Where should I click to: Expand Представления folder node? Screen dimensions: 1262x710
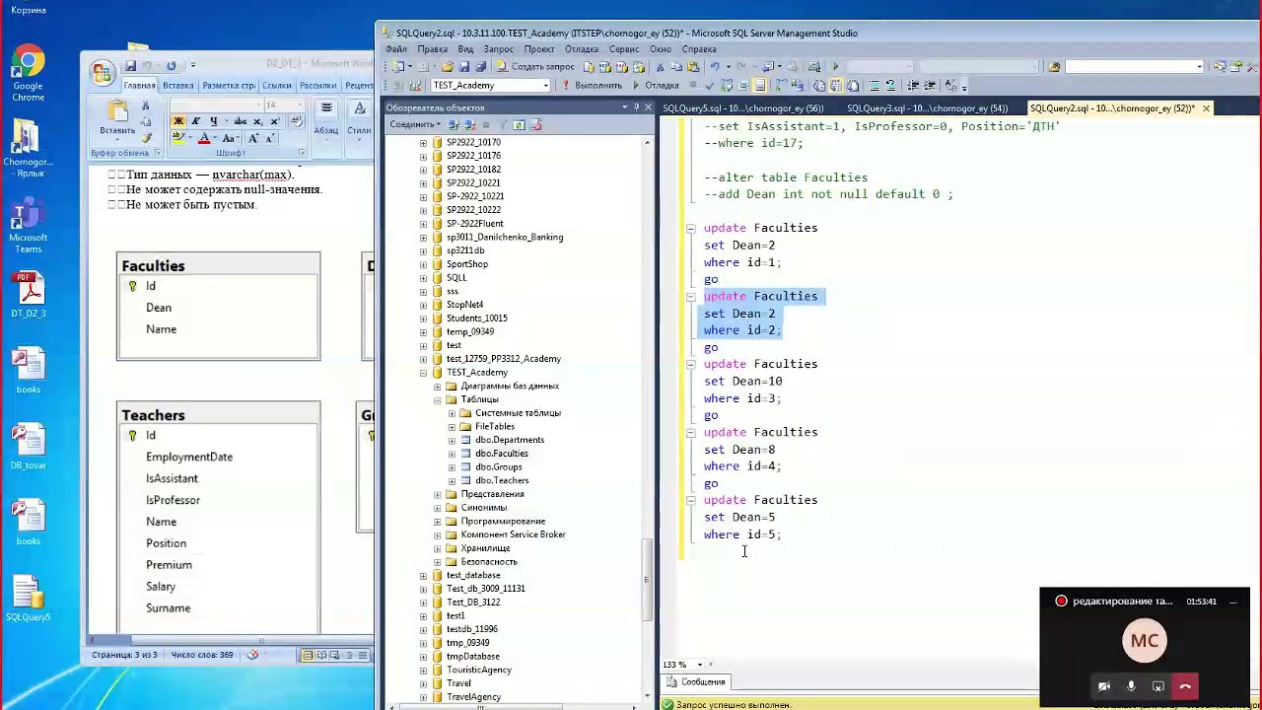click(437, 494)
